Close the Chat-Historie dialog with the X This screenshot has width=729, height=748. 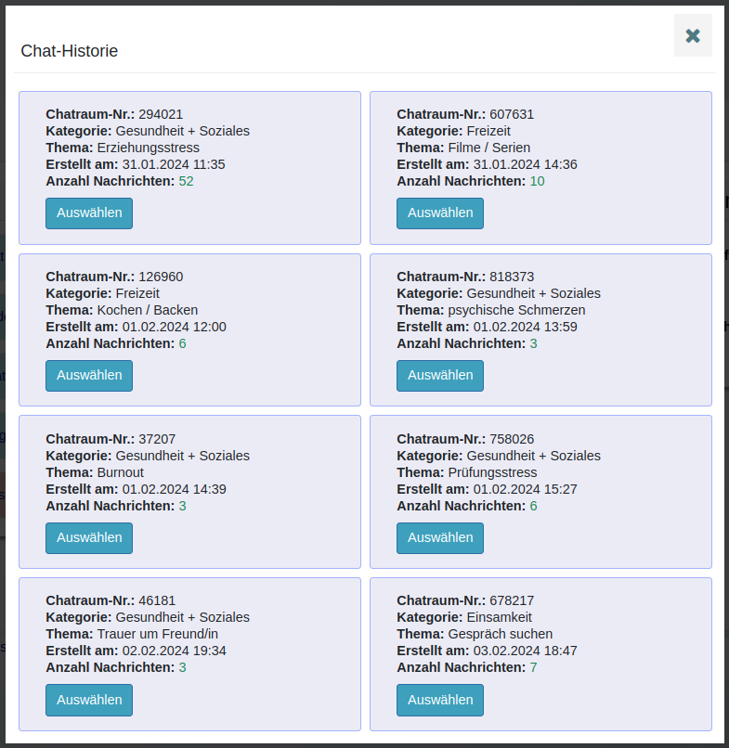click(692, 36)
